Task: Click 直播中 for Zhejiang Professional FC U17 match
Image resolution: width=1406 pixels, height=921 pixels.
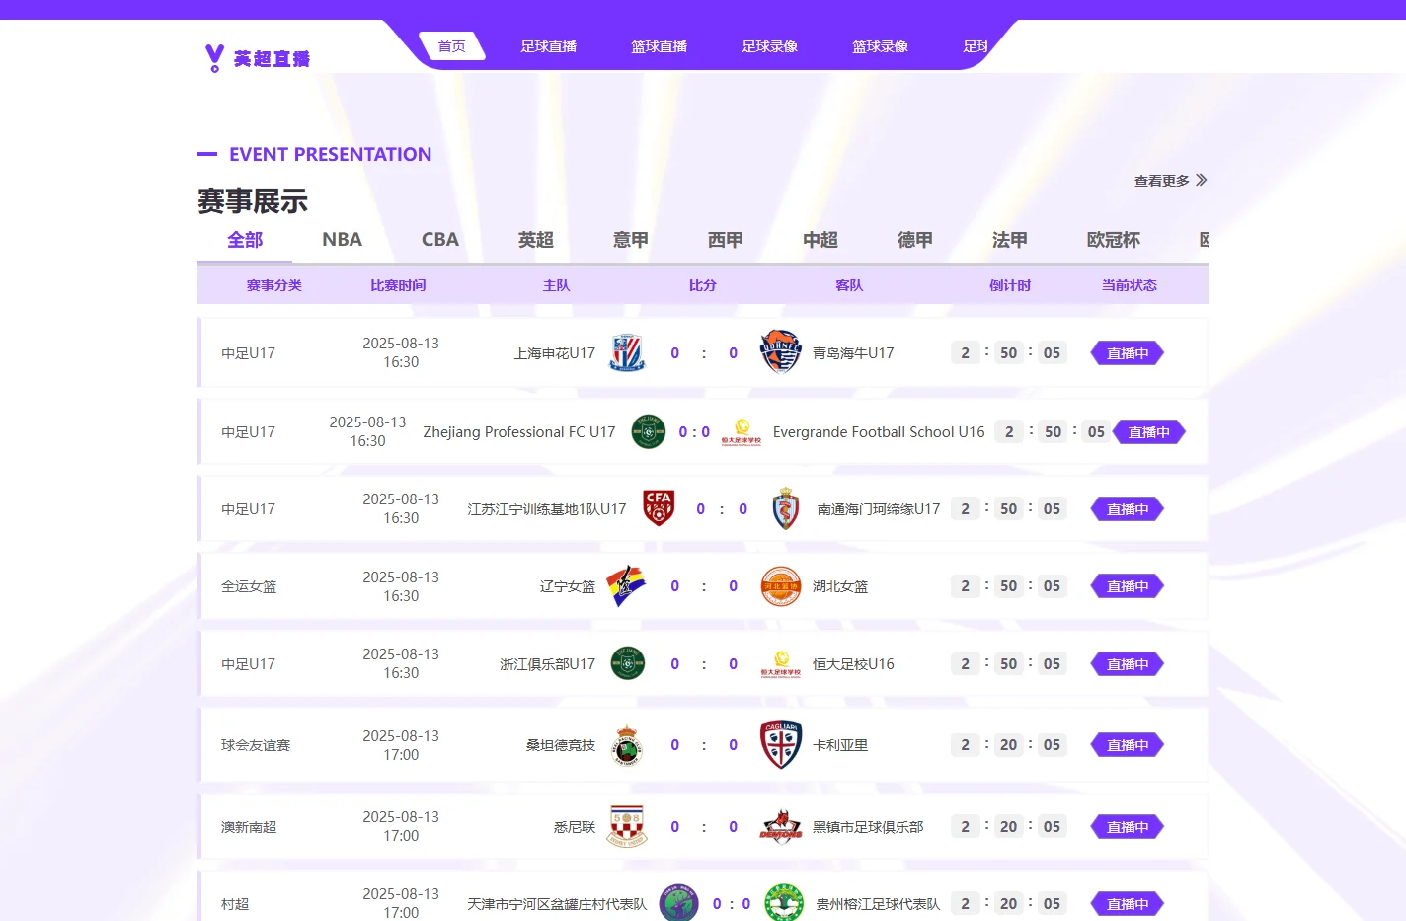Action: (x=1149, y=432)
